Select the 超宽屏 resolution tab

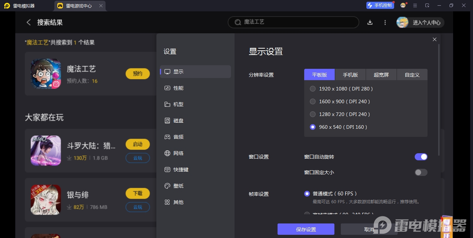click(381, 75)
